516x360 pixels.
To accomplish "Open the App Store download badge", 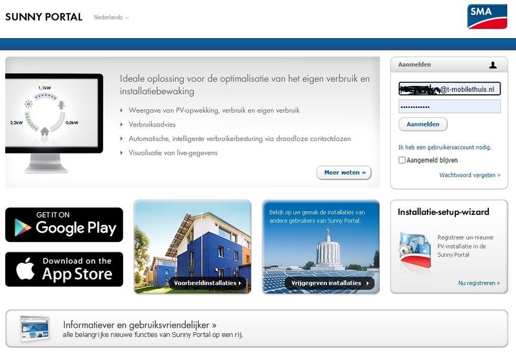I will click(64, 269).
